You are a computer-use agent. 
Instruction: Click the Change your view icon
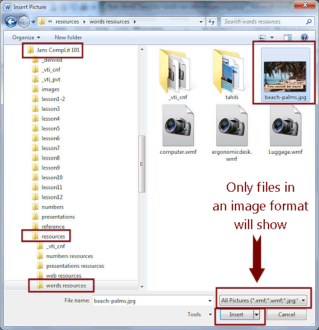coord(262,37)
